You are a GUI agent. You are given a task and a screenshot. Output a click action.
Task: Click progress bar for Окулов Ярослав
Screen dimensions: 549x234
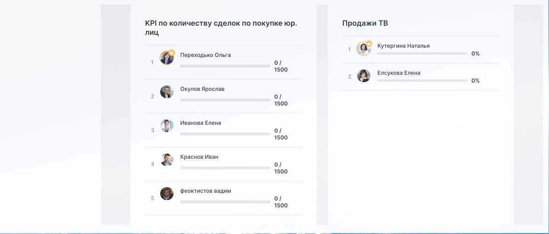[225, 100]
